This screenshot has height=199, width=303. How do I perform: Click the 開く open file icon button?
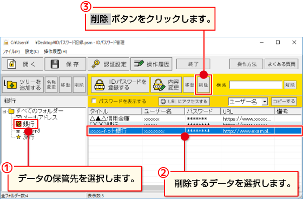click(x=22, y=64)
